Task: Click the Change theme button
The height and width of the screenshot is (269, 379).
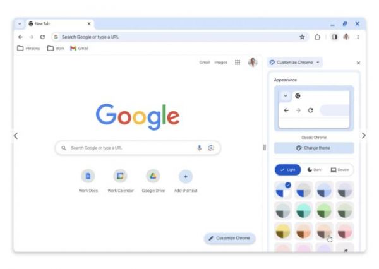Action: click(x=314, y=148)
